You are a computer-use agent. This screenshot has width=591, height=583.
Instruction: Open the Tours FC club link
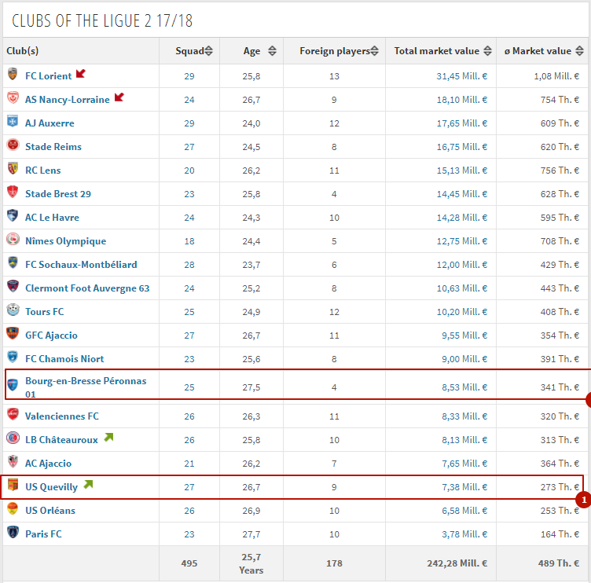(x=45, y=312)
